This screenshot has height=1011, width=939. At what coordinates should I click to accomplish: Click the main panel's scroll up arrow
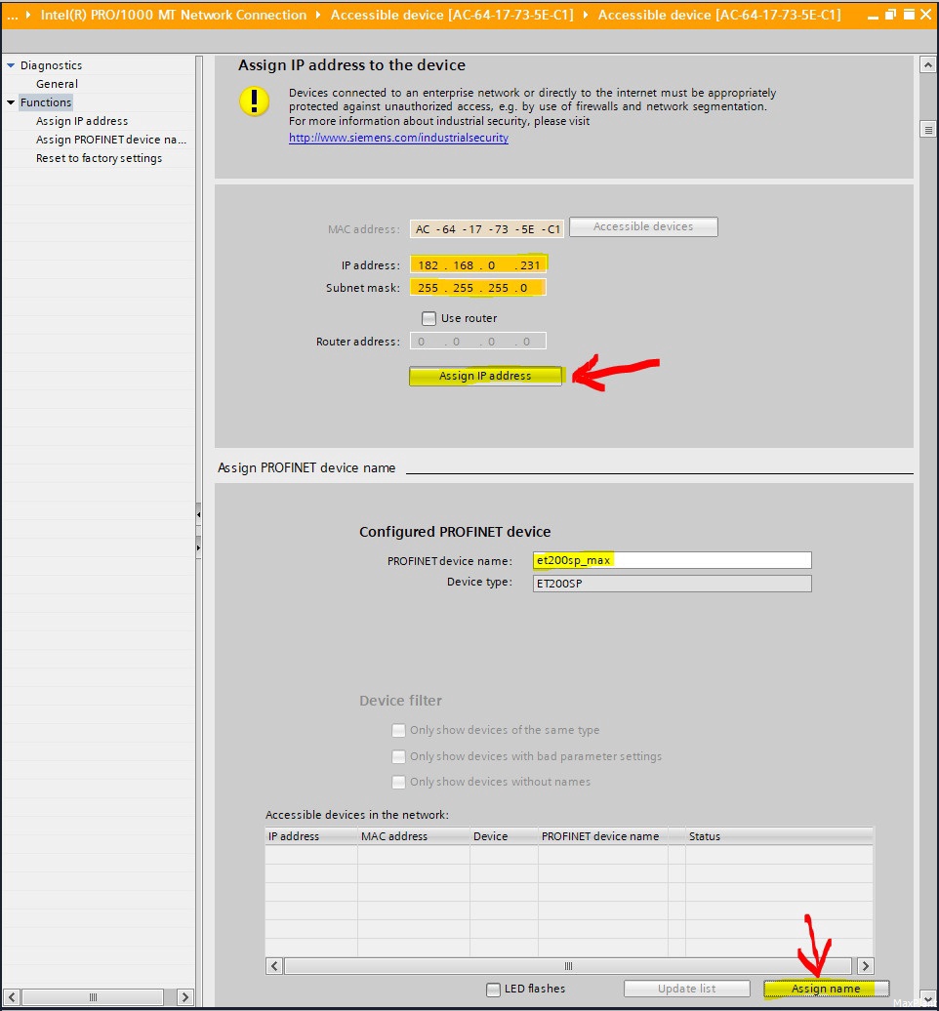[927, 64]
